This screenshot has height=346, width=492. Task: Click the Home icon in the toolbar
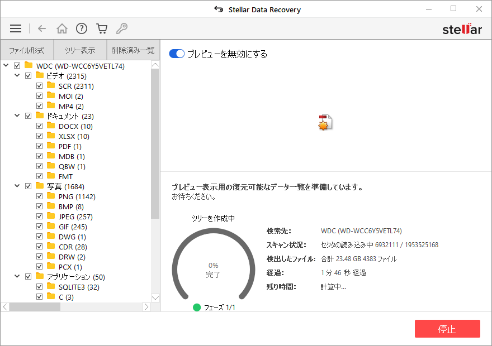[62, 28]
